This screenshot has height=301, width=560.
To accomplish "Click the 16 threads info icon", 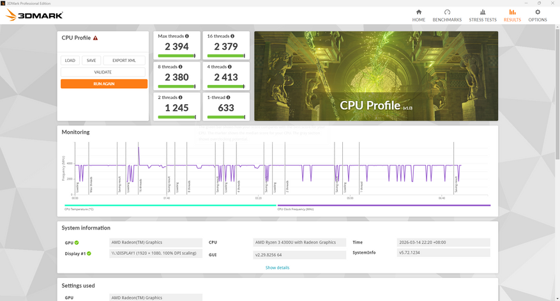I will (x=232, y=36).
